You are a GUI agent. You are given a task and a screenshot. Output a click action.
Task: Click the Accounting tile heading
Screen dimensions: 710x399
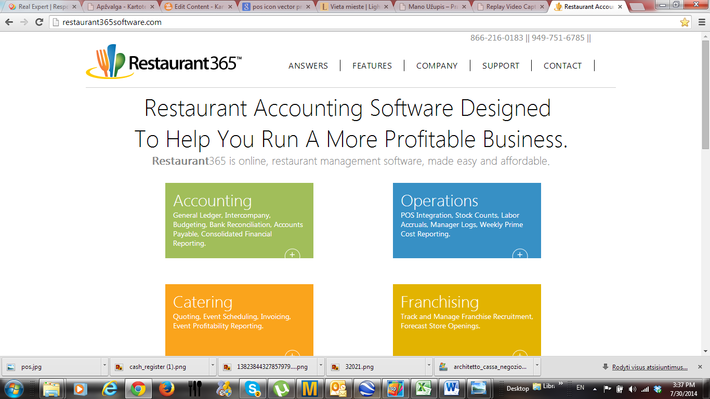point(212,201)
